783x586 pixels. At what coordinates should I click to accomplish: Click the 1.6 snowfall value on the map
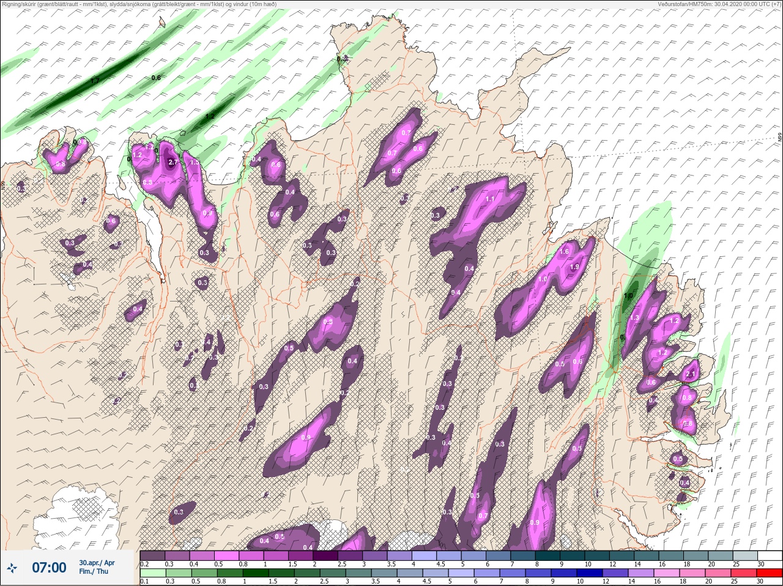(565, 251)
